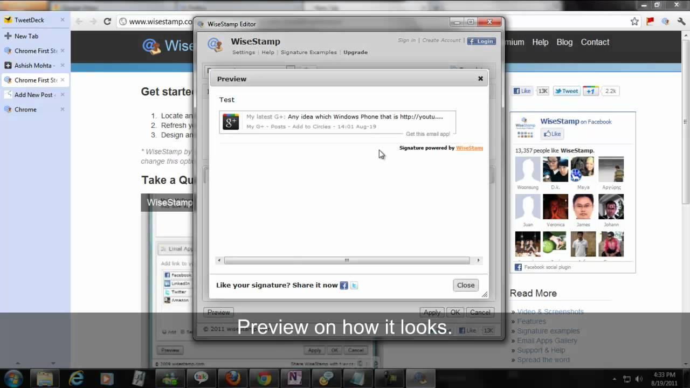Share the signature via the Twitter icon
Image resolution: width=690 pixels, height=388 pixels.
pyautogui.click(x=354, y=285)
